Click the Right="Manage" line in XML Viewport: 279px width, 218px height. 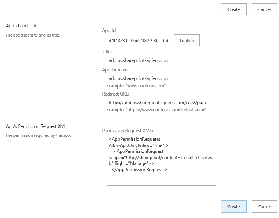tap(132, 163)
